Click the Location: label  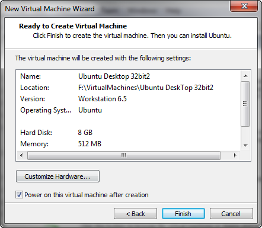point(34,88)
